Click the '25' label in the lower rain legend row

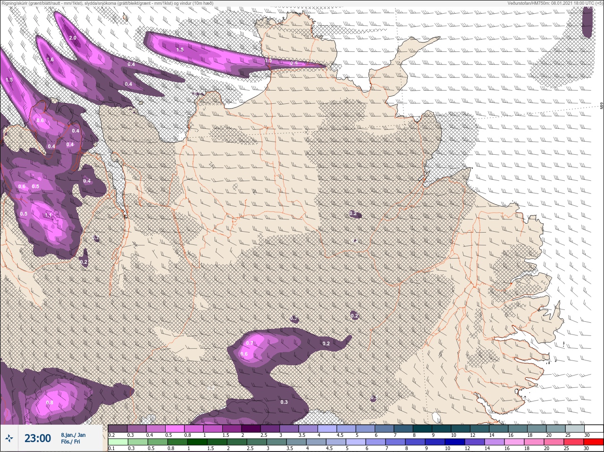[x=565, y=448]
